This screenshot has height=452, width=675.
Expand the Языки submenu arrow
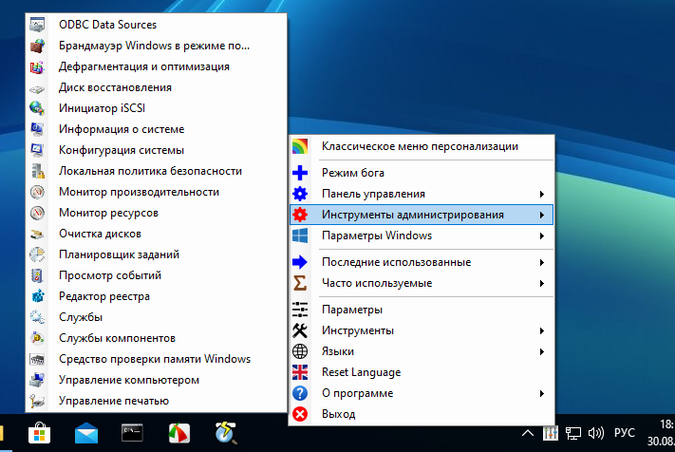pyautogui.click(x=541, y=351)
